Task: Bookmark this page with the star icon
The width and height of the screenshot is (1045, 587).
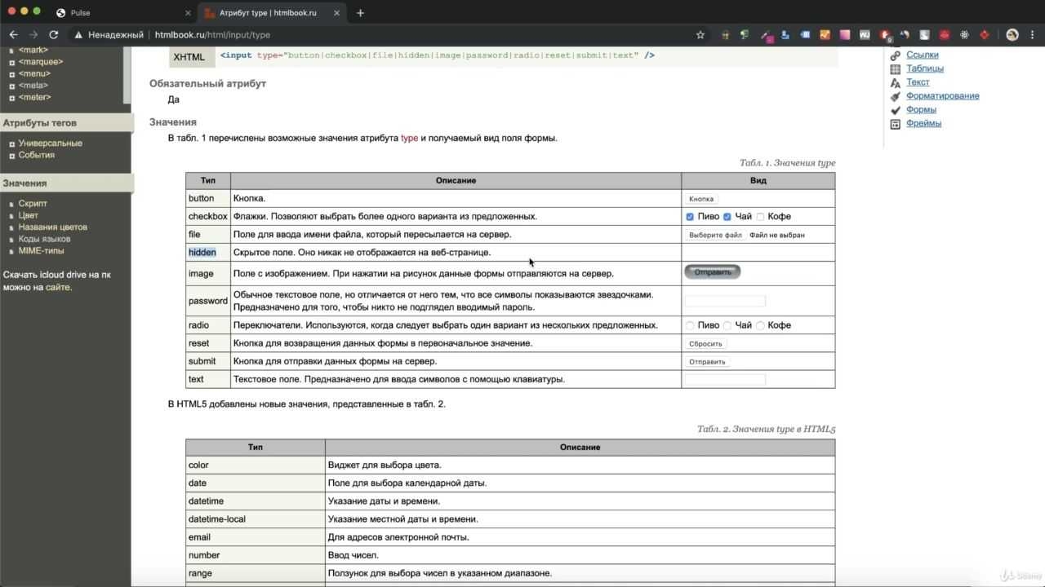Action: (700, 35)
